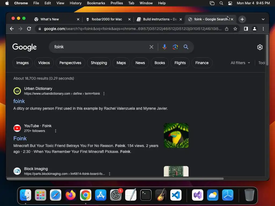Close the What's New tab
This screenshot has height=206, width=275.
coord(78,19)
